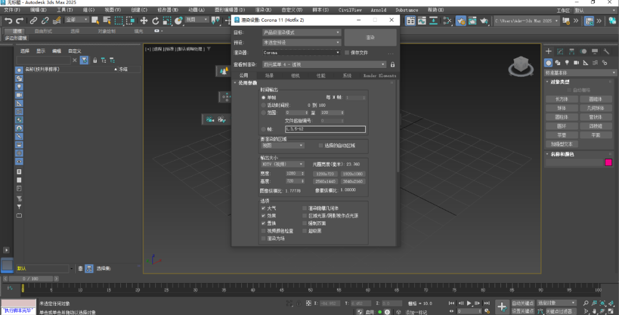Select the Rotate transform tool

pyautogui.click(x=155, y=21)
